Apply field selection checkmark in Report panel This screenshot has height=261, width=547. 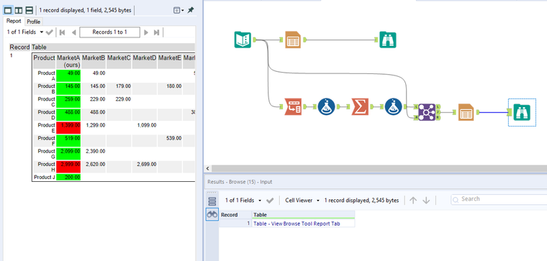49,32
